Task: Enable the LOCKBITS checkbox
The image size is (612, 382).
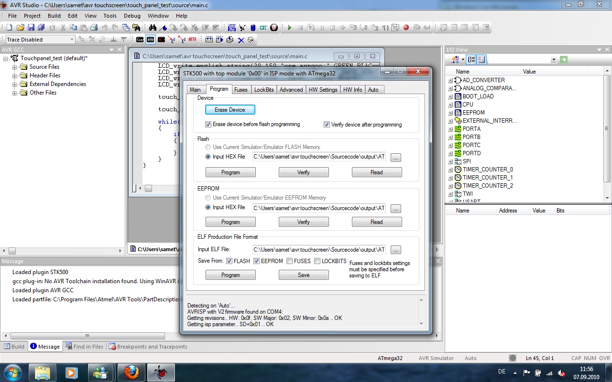Action: point(317,261)
